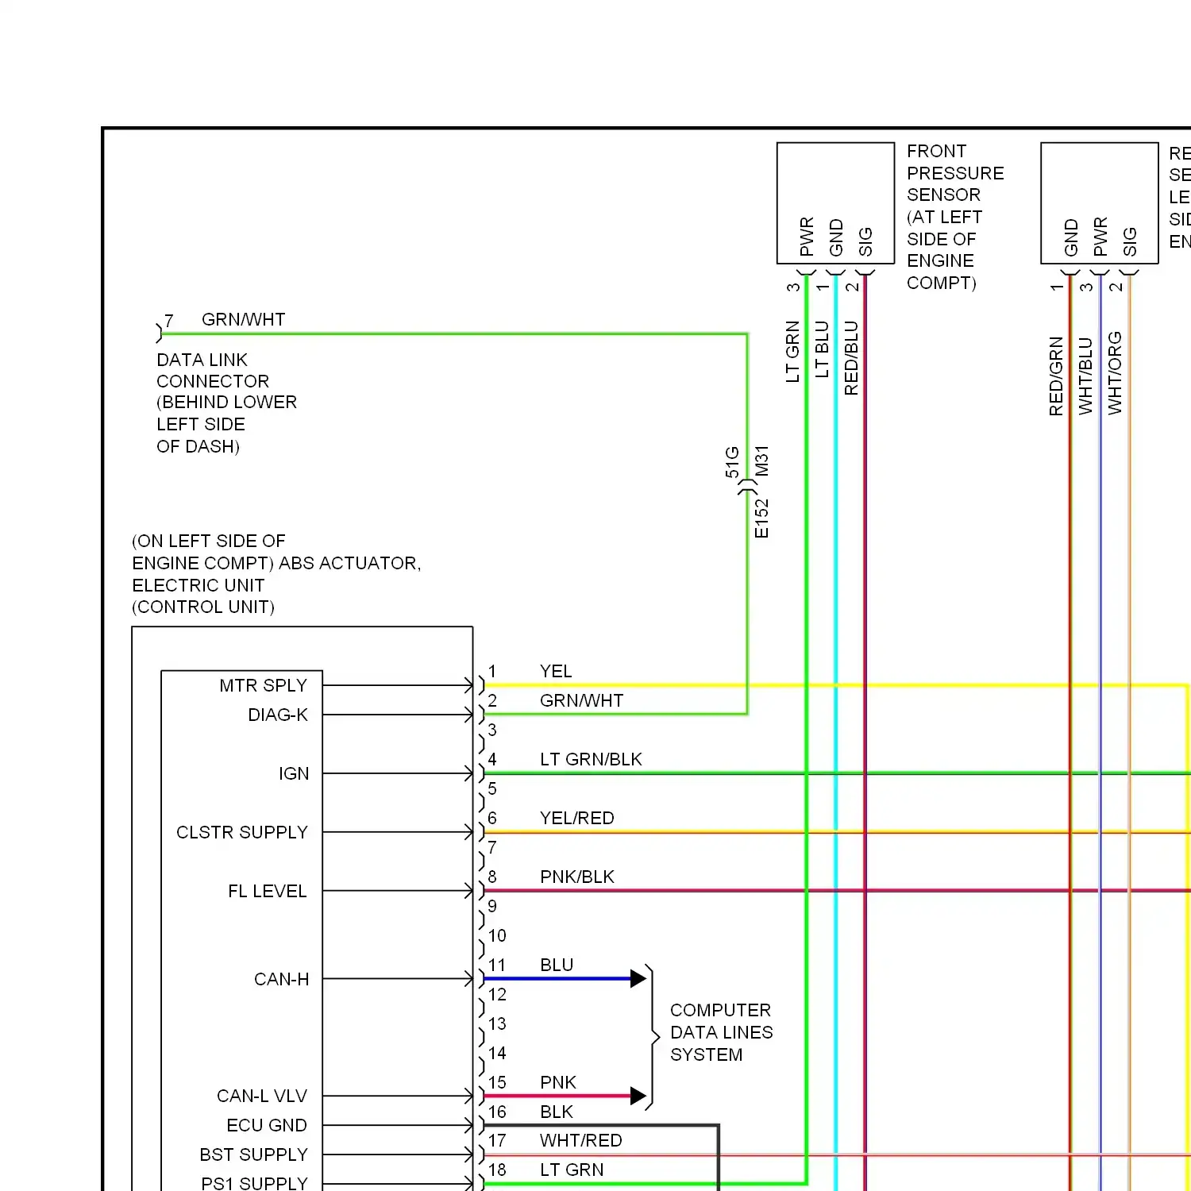Click GND terminal in front pressure sensor

point(836,238)
